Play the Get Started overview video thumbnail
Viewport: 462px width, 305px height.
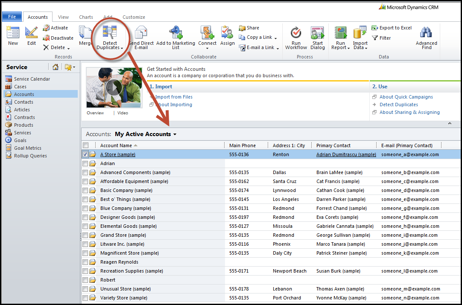click(114, 88)
